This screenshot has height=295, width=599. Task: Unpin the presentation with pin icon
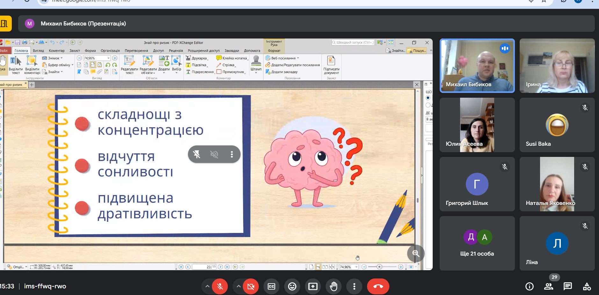pos(197,154)
